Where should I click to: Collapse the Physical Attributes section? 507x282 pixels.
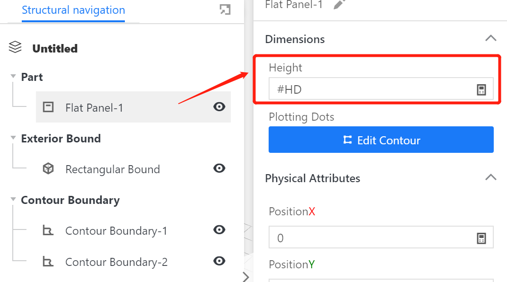pyautogui.click(x=491, y=178)
